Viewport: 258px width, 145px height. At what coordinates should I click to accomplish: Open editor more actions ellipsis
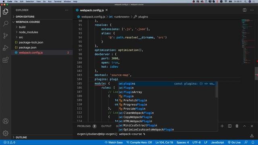pyautogui.click(x=252, y=10)
